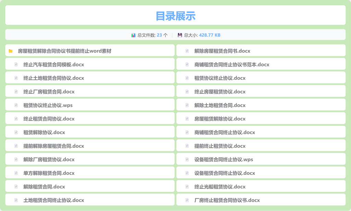Select the file name 设备租赁合同终止协议.docx

(x=225, y=173)
